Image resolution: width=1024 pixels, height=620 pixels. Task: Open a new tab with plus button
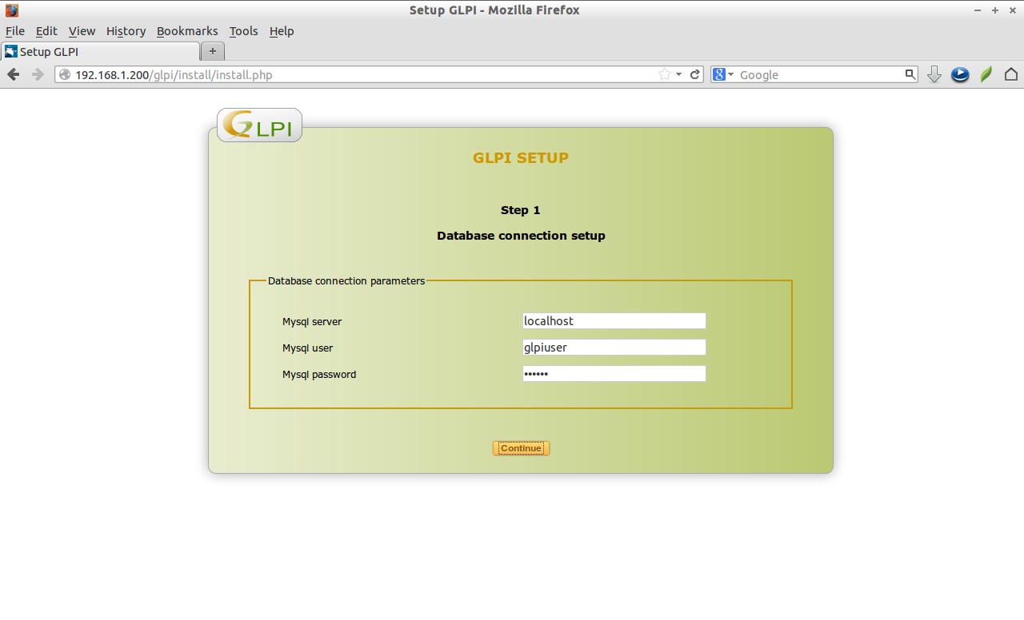pos(212,51)
